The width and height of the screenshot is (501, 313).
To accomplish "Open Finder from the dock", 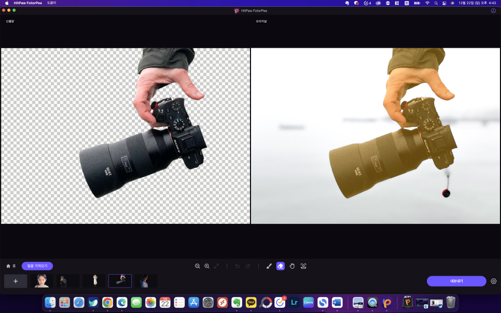I will (x=50, y=302).
